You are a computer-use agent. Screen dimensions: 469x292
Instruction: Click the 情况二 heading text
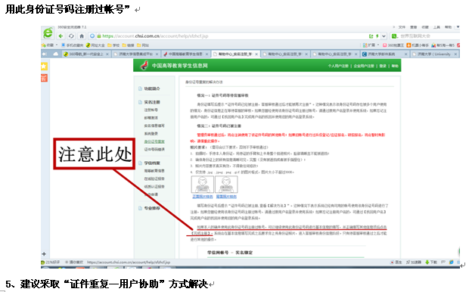[219, 126]
